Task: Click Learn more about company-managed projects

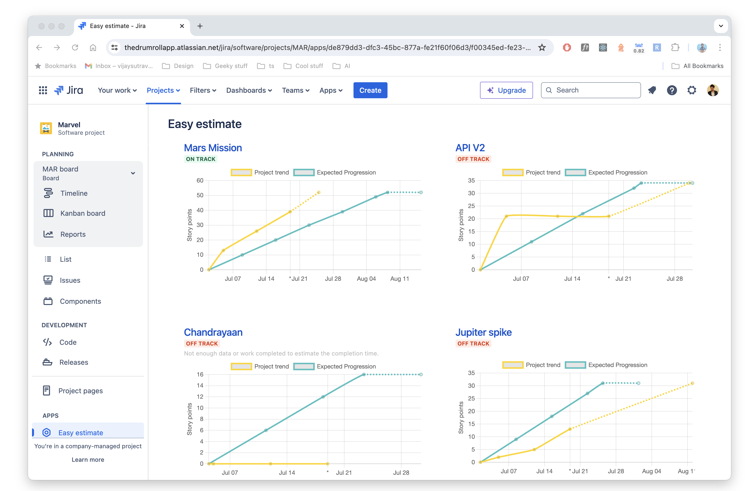Action: pyautogui.click(x=88, y=459)
